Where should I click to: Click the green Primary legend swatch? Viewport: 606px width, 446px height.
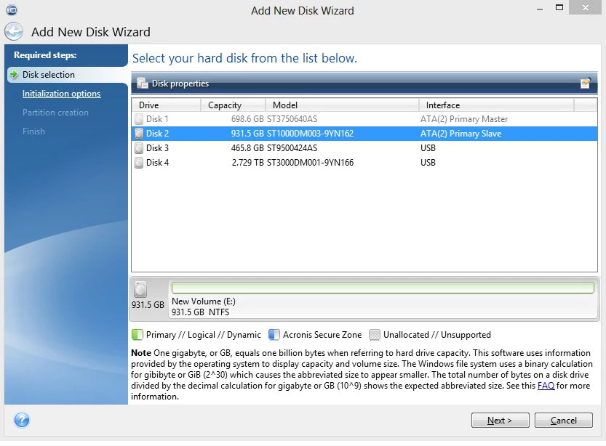point(137,335)
